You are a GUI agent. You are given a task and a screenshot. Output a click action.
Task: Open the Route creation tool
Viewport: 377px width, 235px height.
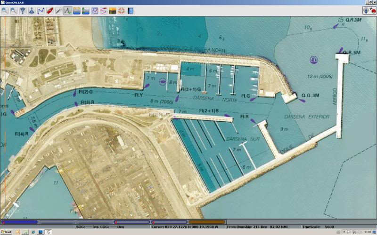click(x=41, y=10)
